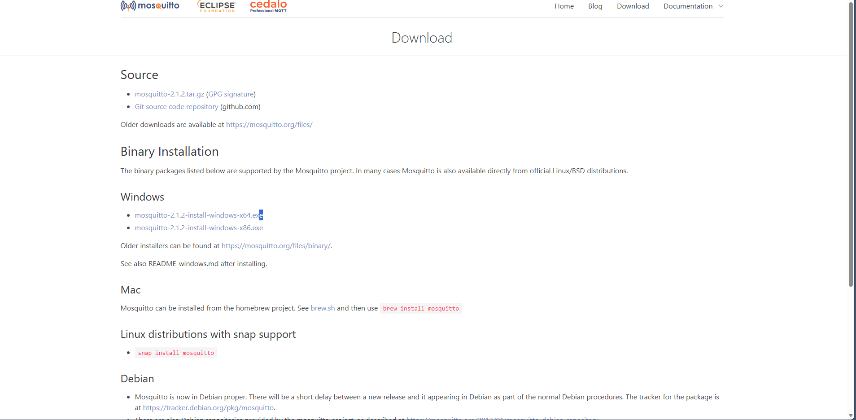Open the Cedalo Professional MQTT logo
This screenshot has width=856, height=420.
(268, 6)
